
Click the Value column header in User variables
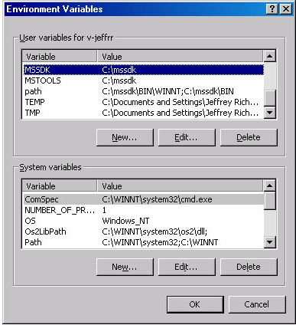coord(180,57)
